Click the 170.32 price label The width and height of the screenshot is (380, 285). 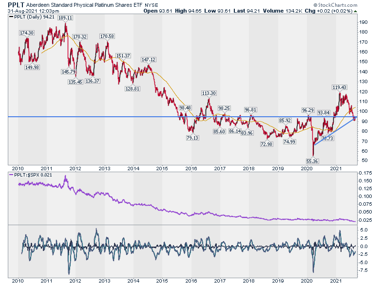pyautogui.click(x=80, y=37)
